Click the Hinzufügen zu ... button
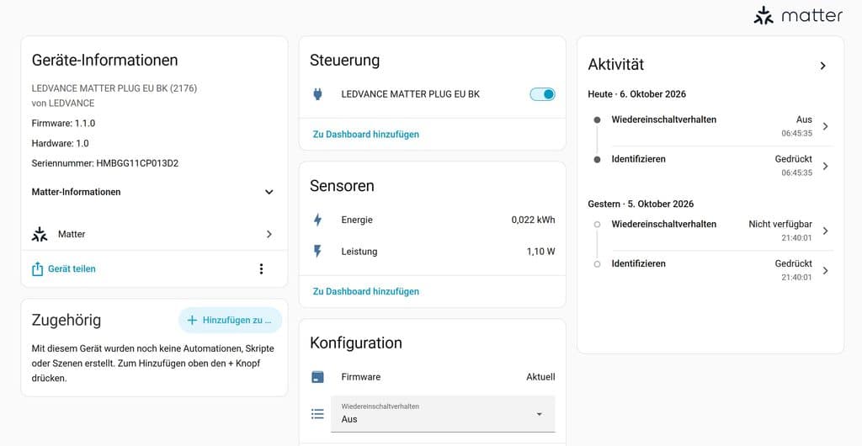Viewport: 862px width, 446px height. (x=231, y=321)
